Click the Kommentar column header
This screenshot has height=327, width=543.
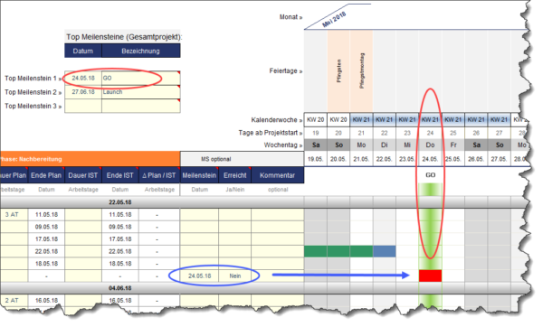pos(278,175)
